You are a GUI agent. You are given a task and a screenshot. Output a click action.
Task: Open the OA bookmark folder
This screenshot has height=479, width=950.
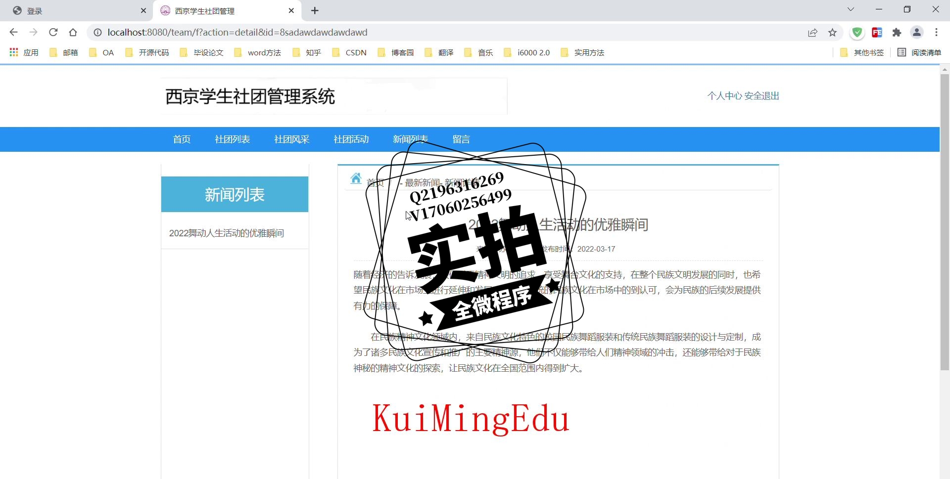click(101, 52)
